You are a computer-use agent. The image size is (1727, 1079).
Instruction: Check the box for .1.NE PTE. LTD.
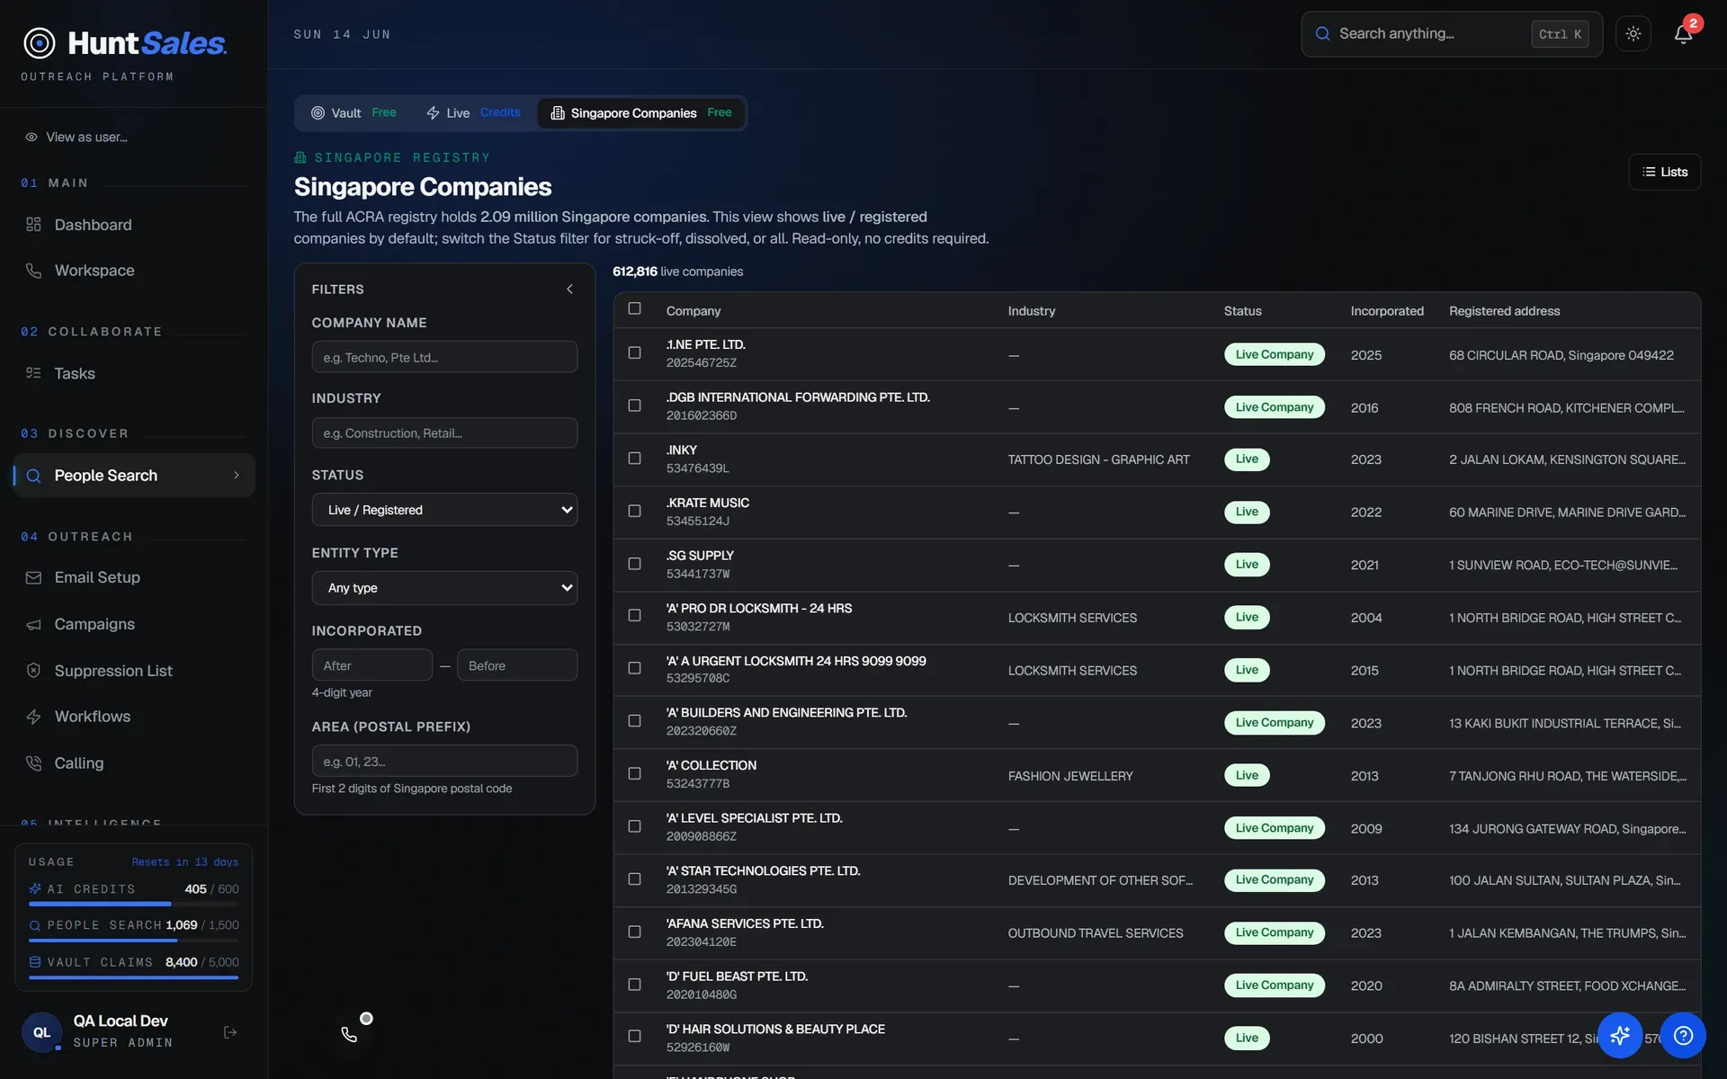pyautogui.click(x=634, y=352)
